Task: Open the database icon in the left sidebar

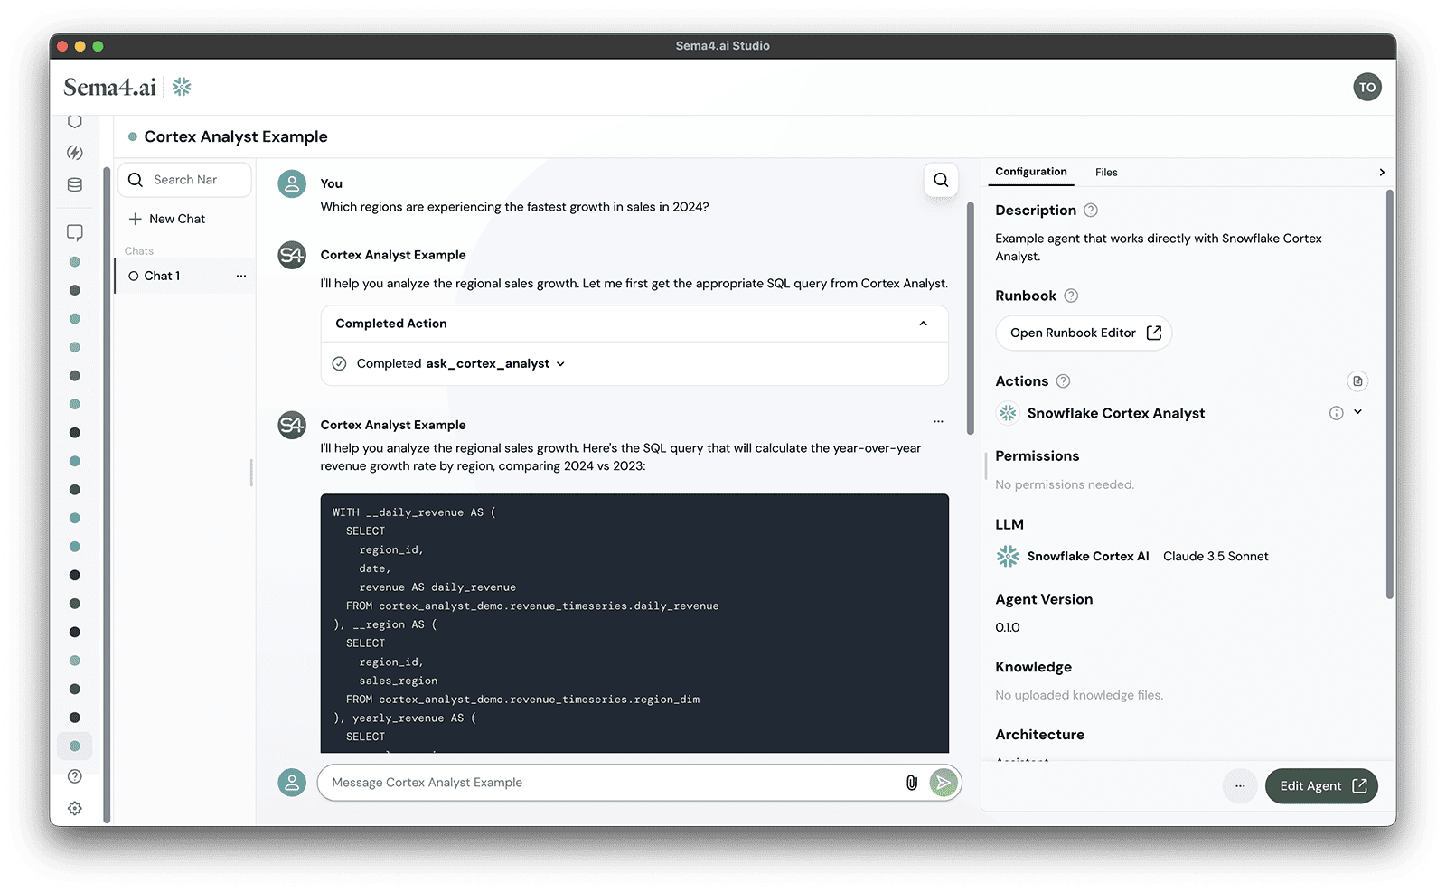Action: 75,183
